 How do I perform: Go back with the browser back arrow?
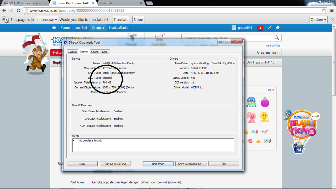tap(4, 10)
